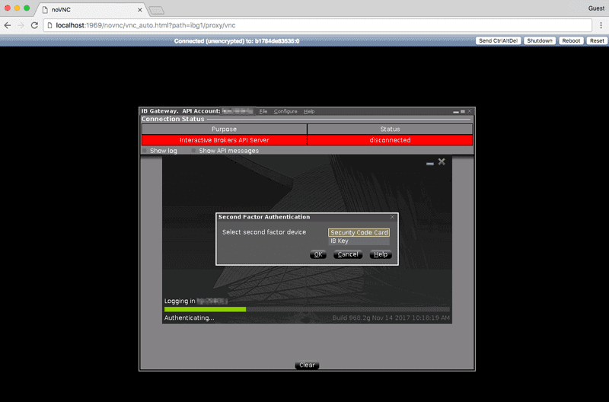
Task: Minimize the login splash panel
Action: pyautogui.click(x=430, y=164)
